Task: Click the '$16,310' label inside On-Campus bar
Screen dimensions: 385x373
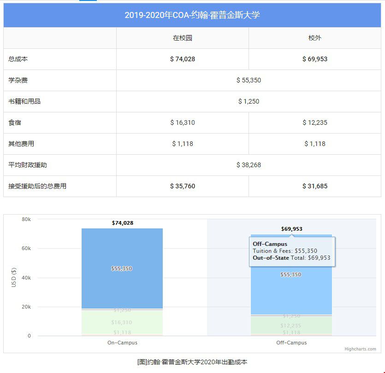Action: point(122,322)
